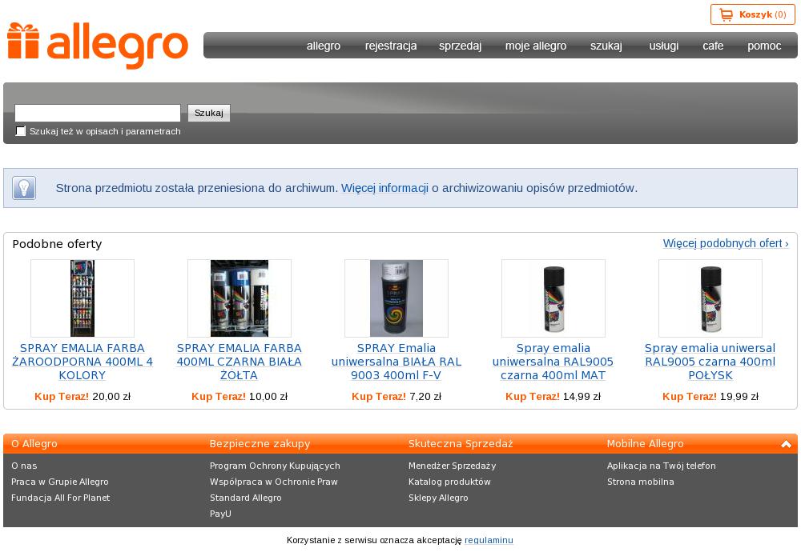Open the 'cafe' menu item
Viewport: 801px width, 556px height.
point(713,46)
